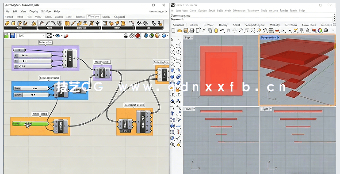Click the Copy icon in Rhino toolbar
340x174 pixels.
click(210, 30)
